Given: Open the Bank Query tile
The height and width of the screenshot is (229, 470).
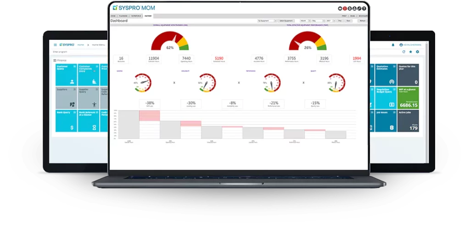Looking at the screenshot, I should click(66, 121).
